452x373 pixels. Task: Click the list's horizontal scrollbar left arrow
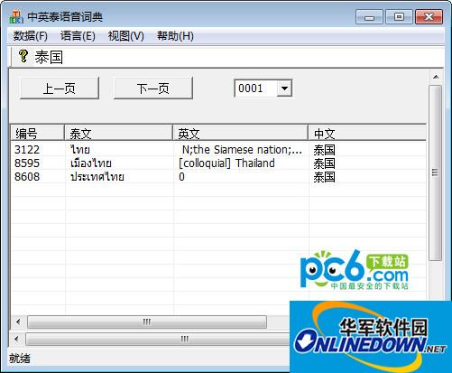[x=18, y=322]
